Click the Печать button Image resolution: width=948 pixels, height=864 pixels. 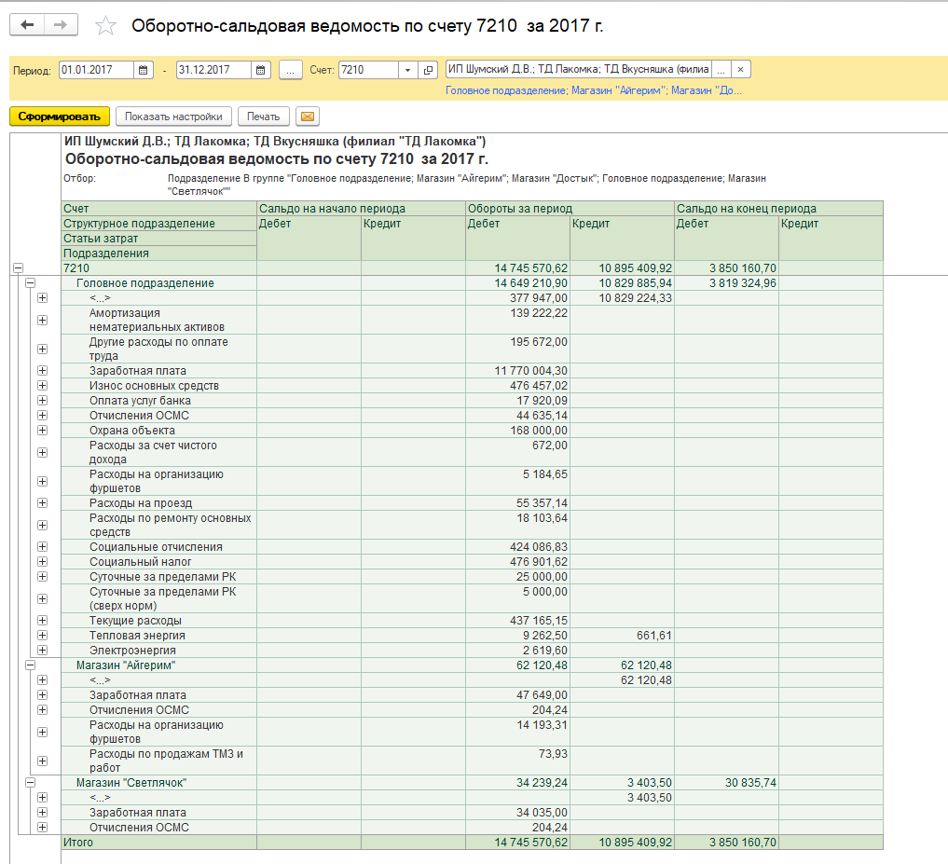(263, 117)
